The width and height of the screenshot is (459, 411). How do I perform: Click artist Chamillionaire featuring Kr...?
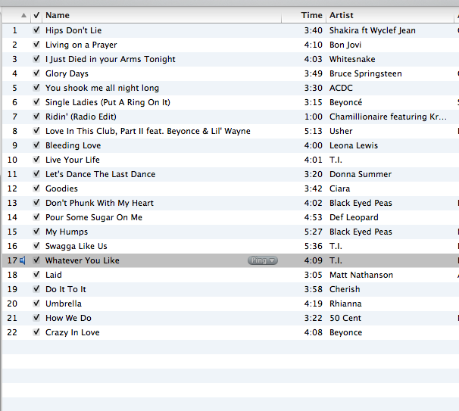click(x=388, y=117)
